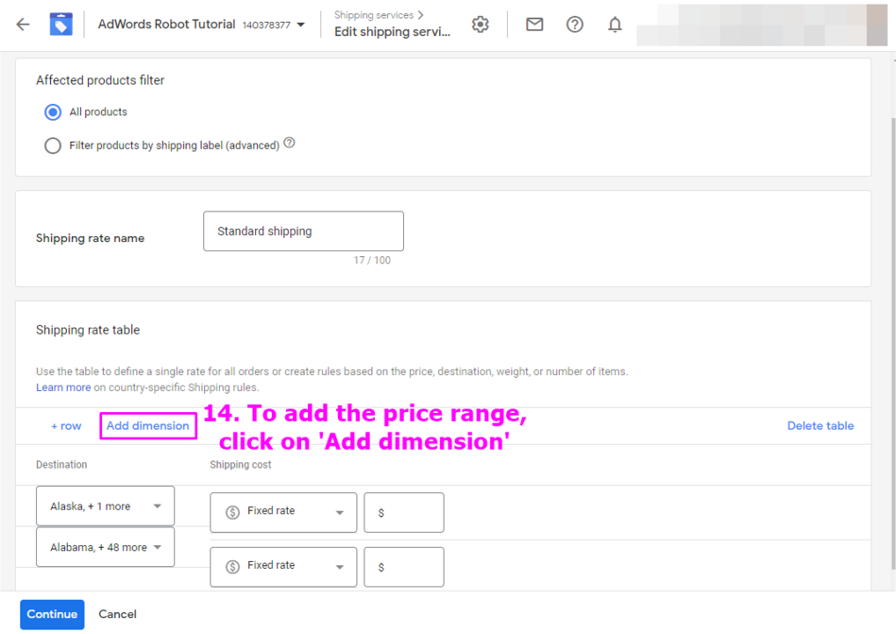Open the notifications bell icon
This screenshot has width=896, height=634.
615,25
